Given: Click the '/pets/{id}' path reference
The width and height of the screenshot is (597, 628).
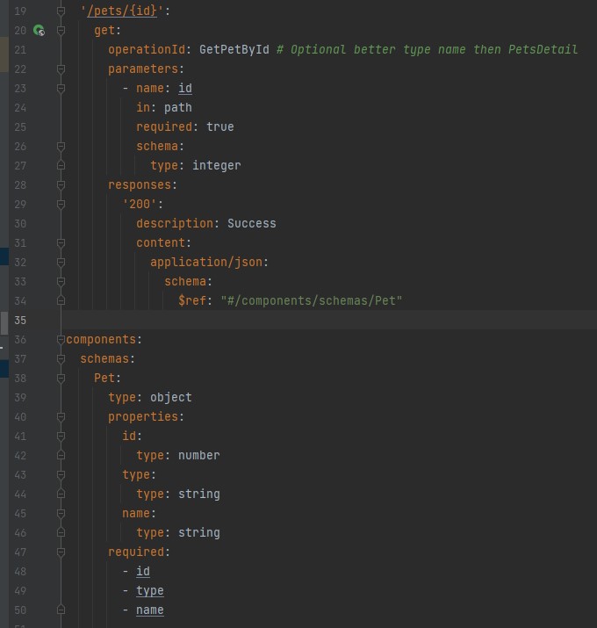Looking at the screenshot, I should [122, 11].
